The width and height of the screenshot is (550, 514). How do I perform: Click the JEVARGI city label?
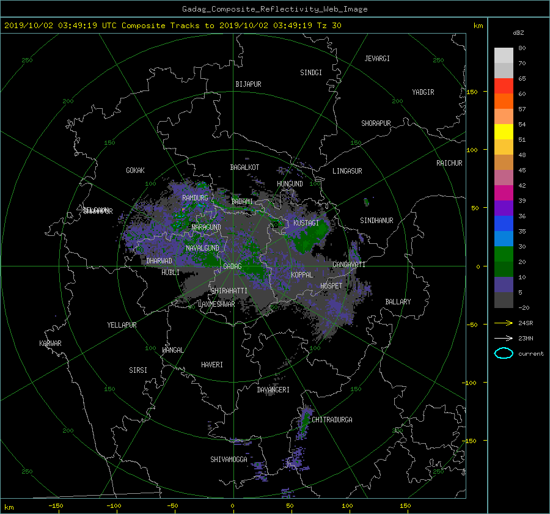coord(377,59)
